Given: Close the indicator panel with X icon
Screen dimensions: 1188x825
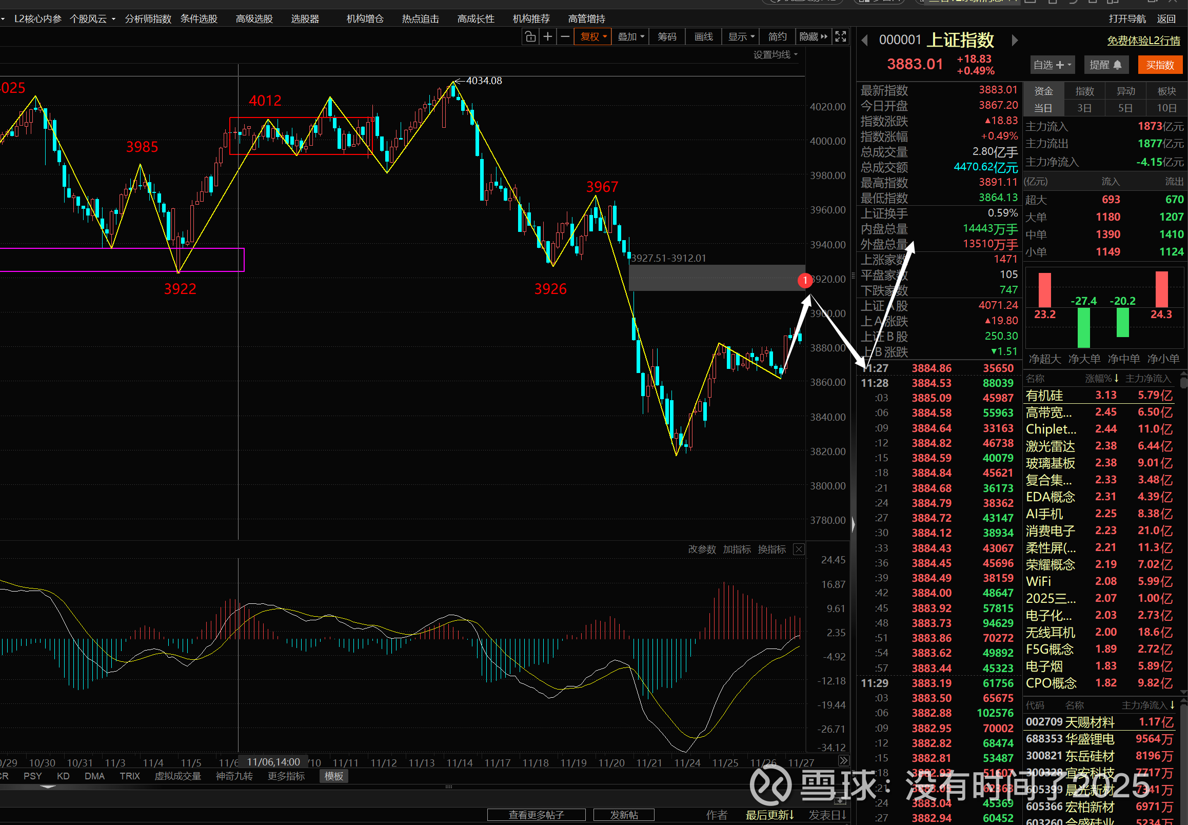Looking at the screenshot, I should click(798, 549).
